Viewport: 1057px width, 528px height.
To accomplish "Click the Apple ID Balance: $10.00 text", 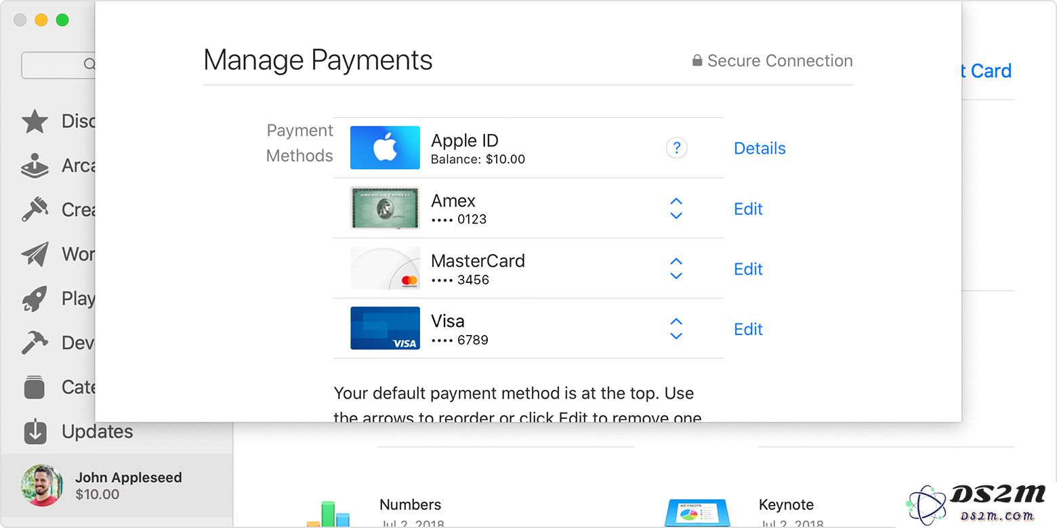I will click(x=478, y=160).
